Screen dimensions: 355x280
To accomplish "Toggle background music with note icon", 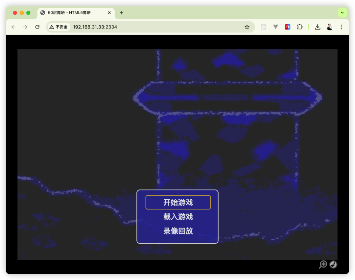I will (x=333, y=264).
